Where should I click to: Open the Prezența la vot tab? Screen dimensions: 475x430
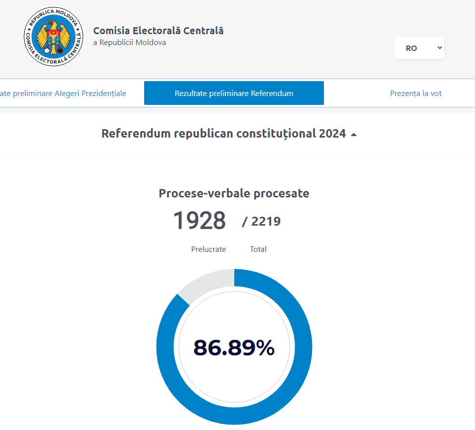pyautogui.click(x=416, y=93)
